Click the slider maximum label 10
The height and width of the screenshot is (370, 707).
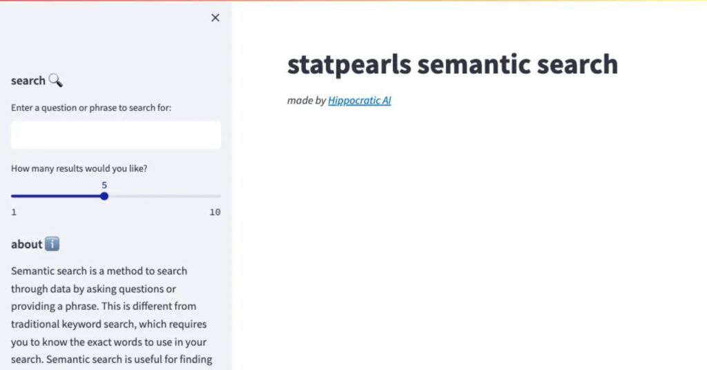coord(215,212)
